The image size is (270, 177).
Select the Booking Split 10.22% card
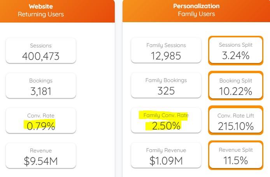click(x=235, y=86)
